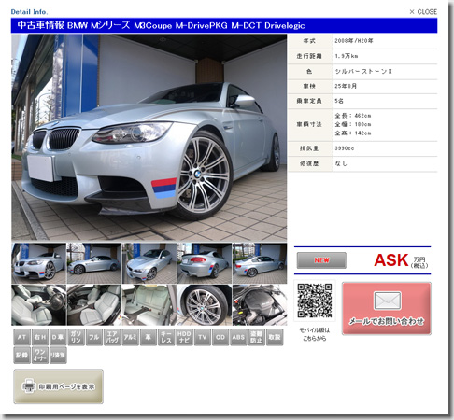Screen dimensions: 454x420
Task: Click the Detail Info. heading
Action: coord(29,12)
